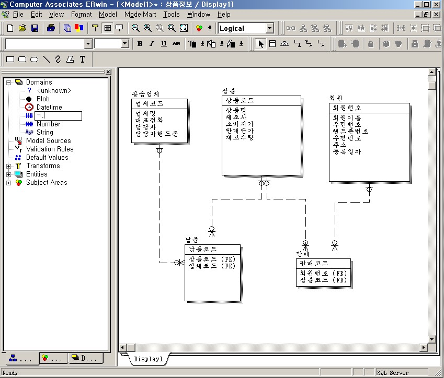Open the Model menu
This screenshot has height=378, width=444.
tap(108, 14)
